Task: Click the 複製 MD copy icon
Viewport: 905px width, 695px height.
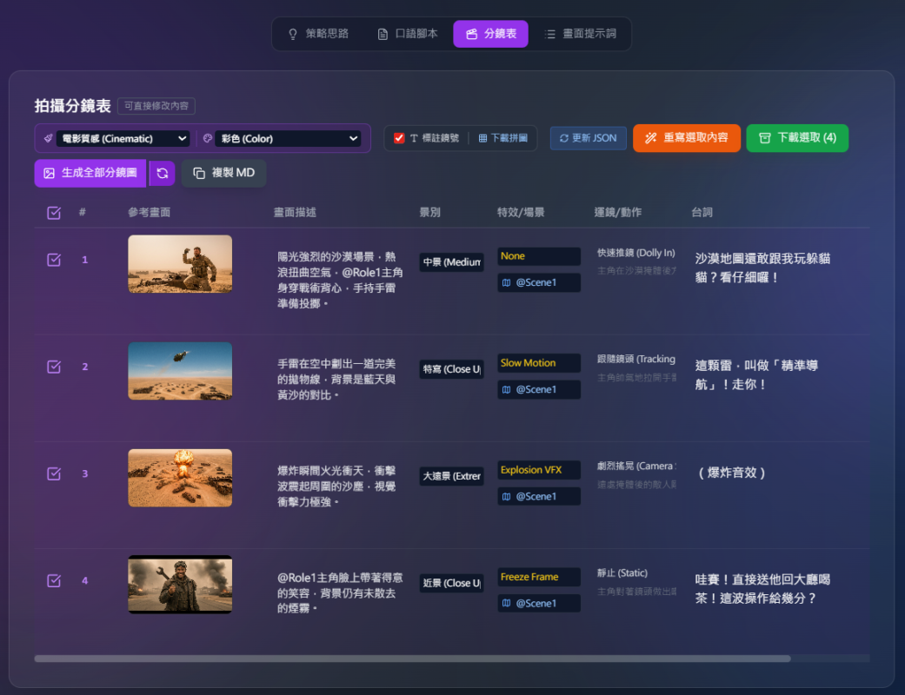Action: tap(199, 173)
